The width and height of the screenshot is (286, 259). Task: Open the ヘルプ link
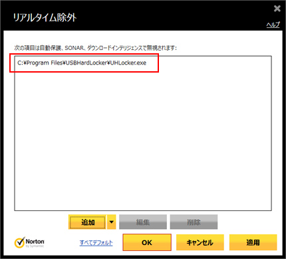273,25
